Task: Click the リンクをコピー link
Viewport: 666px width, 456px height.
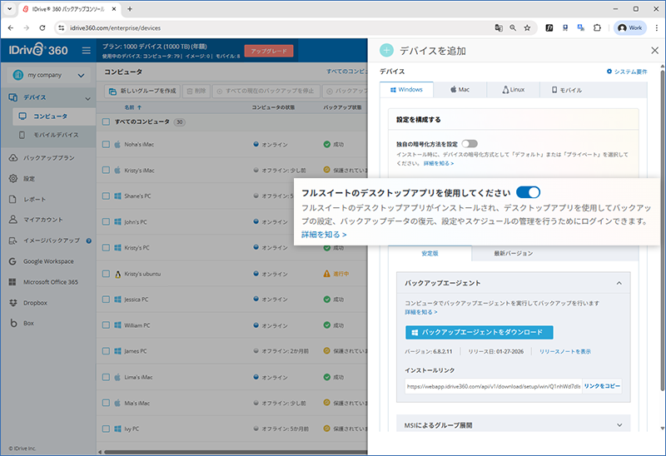Action: (603, 386)
